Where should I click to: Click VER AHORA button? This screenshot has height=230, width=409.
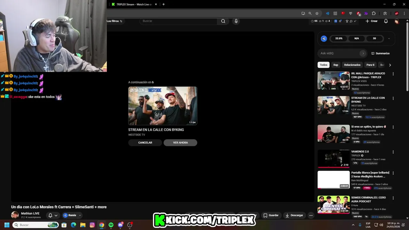181,142
